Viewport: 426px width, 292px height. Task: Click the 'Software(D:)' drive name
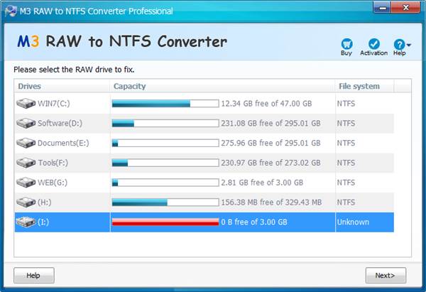(x=60, y=123)
